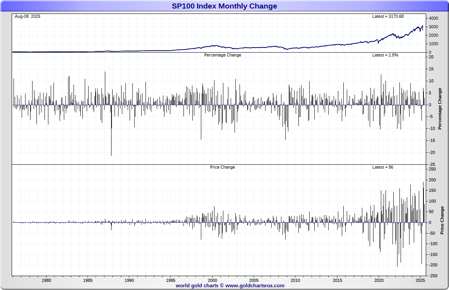The width and height of the screenshot is (449, 290).
Task: Click the 1987 crash bar in percentage chart
Action: [111, 130]
